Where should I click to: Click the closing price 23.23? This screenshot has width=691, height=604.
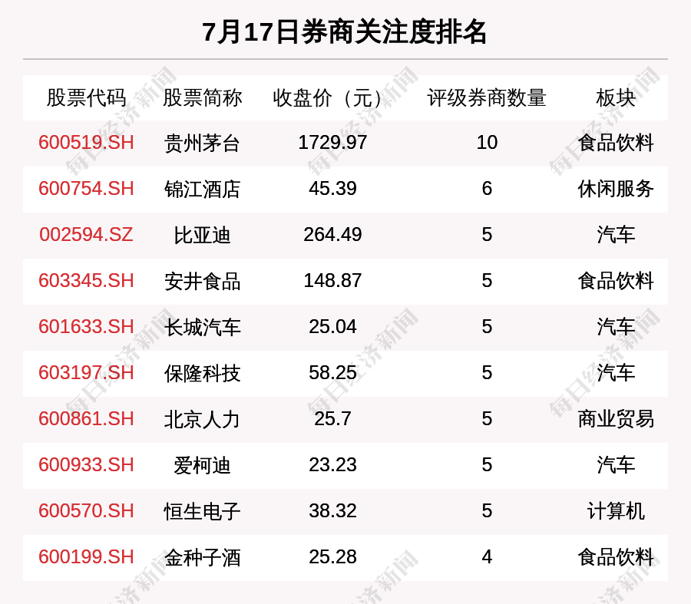(332, 465)
